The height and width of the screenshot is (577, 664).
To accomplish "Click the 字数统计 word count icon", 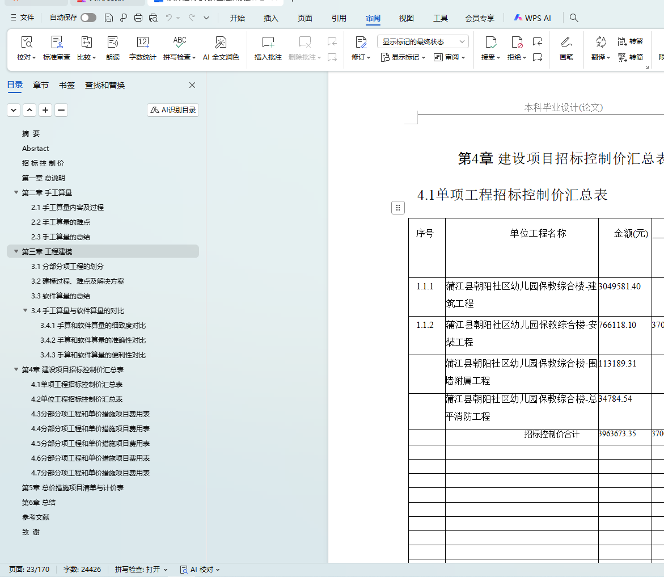I will [x=142, y=43].
